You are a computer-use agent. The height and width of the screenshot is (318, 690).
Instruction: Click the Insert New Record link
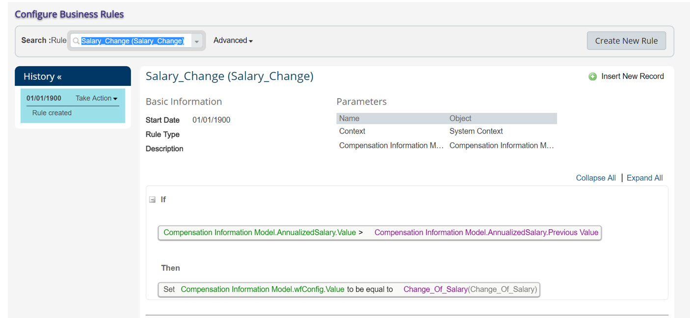click(x=632, y=77)
